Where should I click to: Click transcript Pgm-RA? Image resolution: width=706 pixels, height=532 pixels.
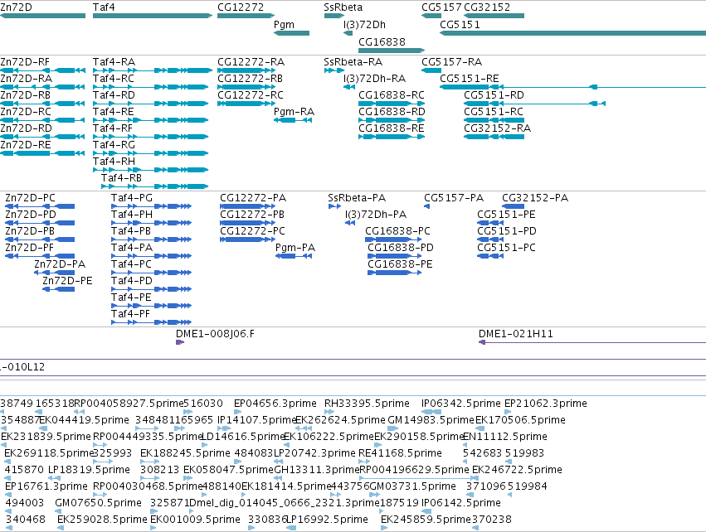tap(294, 112)
